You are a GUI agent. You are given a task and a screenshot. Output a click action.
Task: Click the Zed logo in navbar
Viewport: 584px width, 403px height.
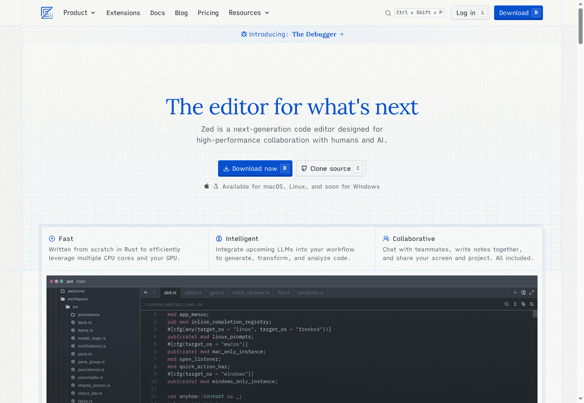[47, 13]
